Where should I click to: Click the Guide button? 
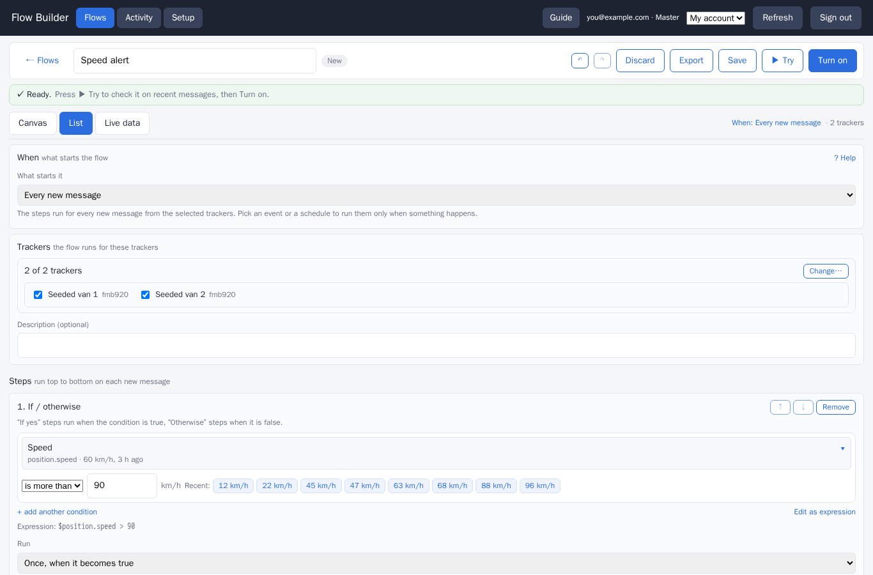point(561,18)
